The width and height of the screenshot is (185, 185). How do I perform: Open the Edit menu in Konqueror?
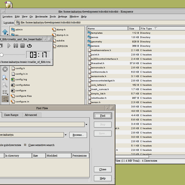point(17,17)
